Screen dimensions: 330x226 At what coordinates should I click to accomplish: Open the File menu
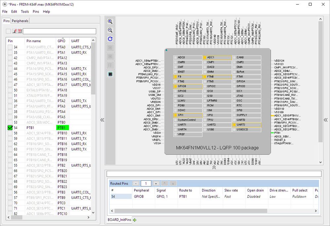(x=5, y=12)
